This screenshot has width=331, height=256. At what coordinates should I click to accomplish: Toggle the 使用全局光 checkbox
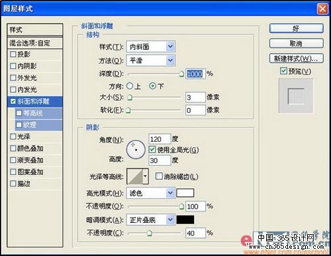[x=152, y=149]
